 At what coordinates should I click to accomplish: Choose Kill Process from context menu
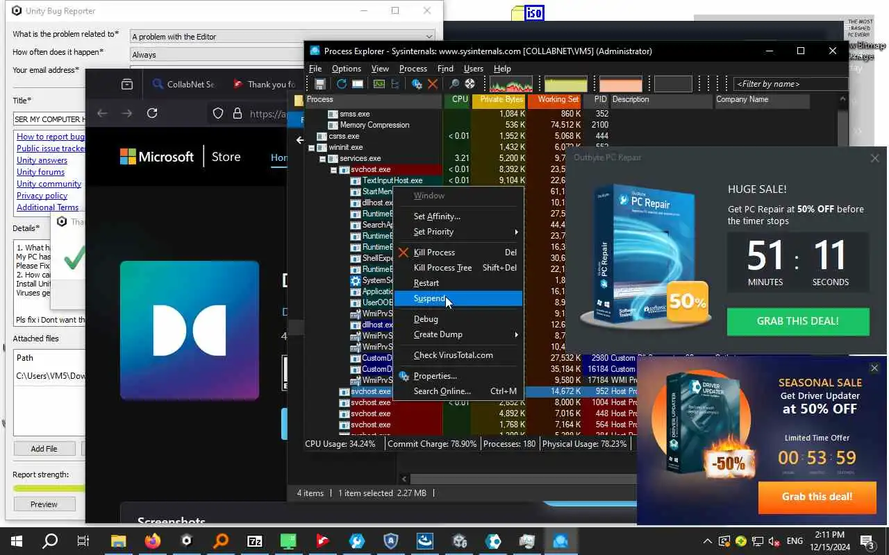[x=458, y=253]
